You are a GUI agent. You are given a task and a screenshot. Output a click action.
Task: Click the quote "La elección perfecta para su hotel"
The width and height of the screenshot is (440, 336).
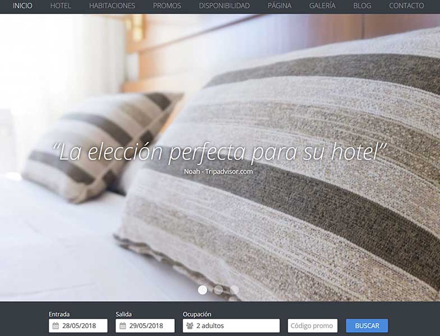point(220,152)
